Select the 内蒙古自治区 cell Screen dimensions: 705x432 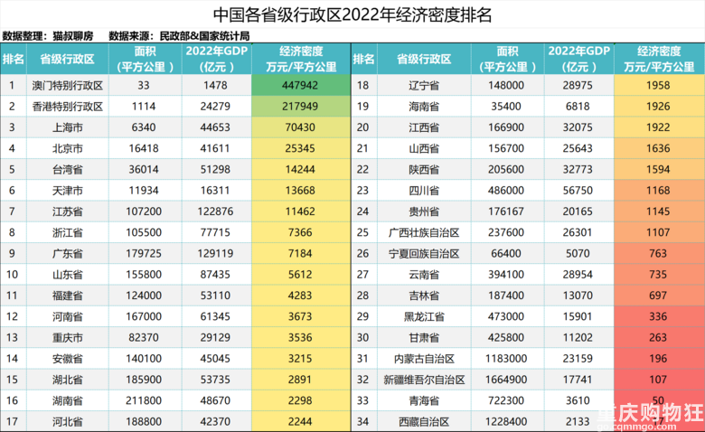(424, 358)
